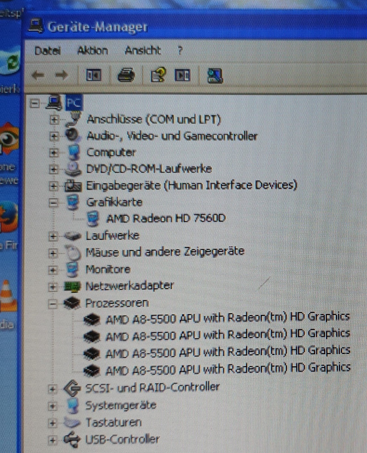This screenshot has width=367, height=453.
Task: Click the AMD Radeon HD 7560D device icon
Action: (93, 219)
